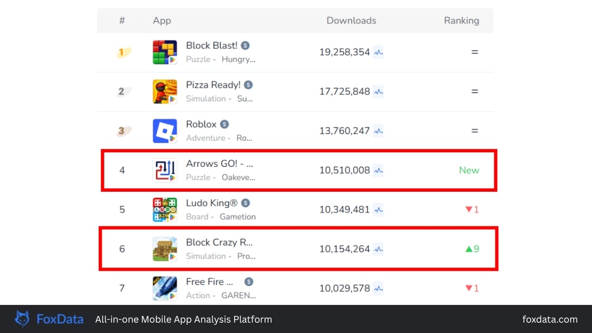592x333 pixels.
Task: Open the Roblox app icon
Action: (x=165, y=131)
